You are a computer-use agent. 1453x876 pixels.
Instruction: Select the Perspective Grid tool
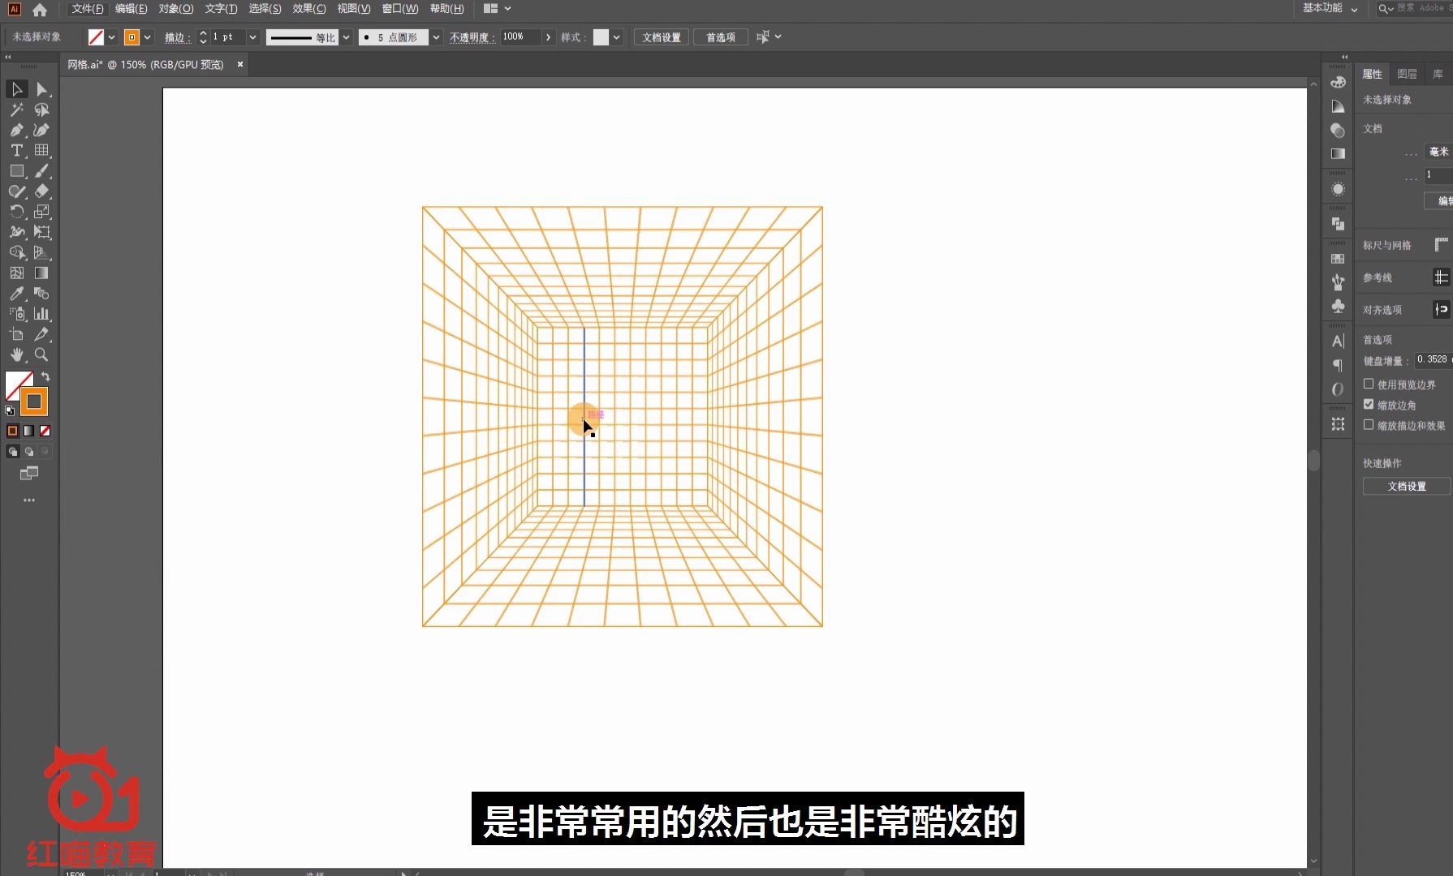(x=41, y=253)
